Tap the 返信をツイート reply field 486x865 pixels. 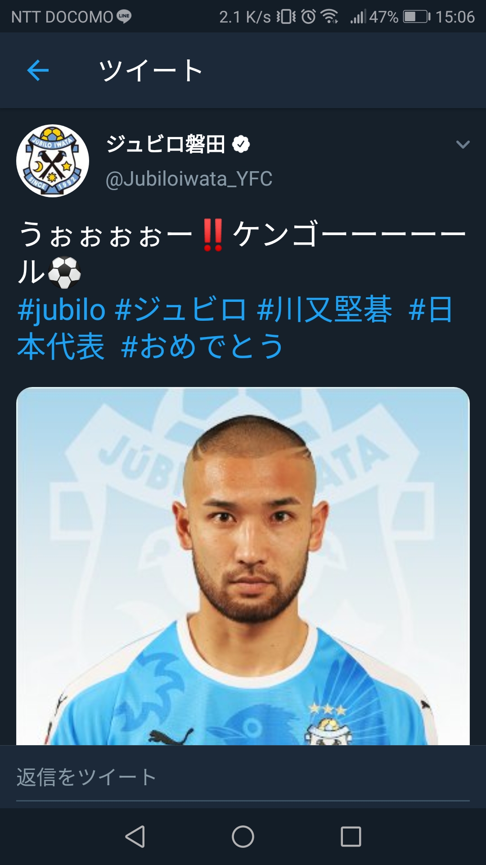pos(243,777)
